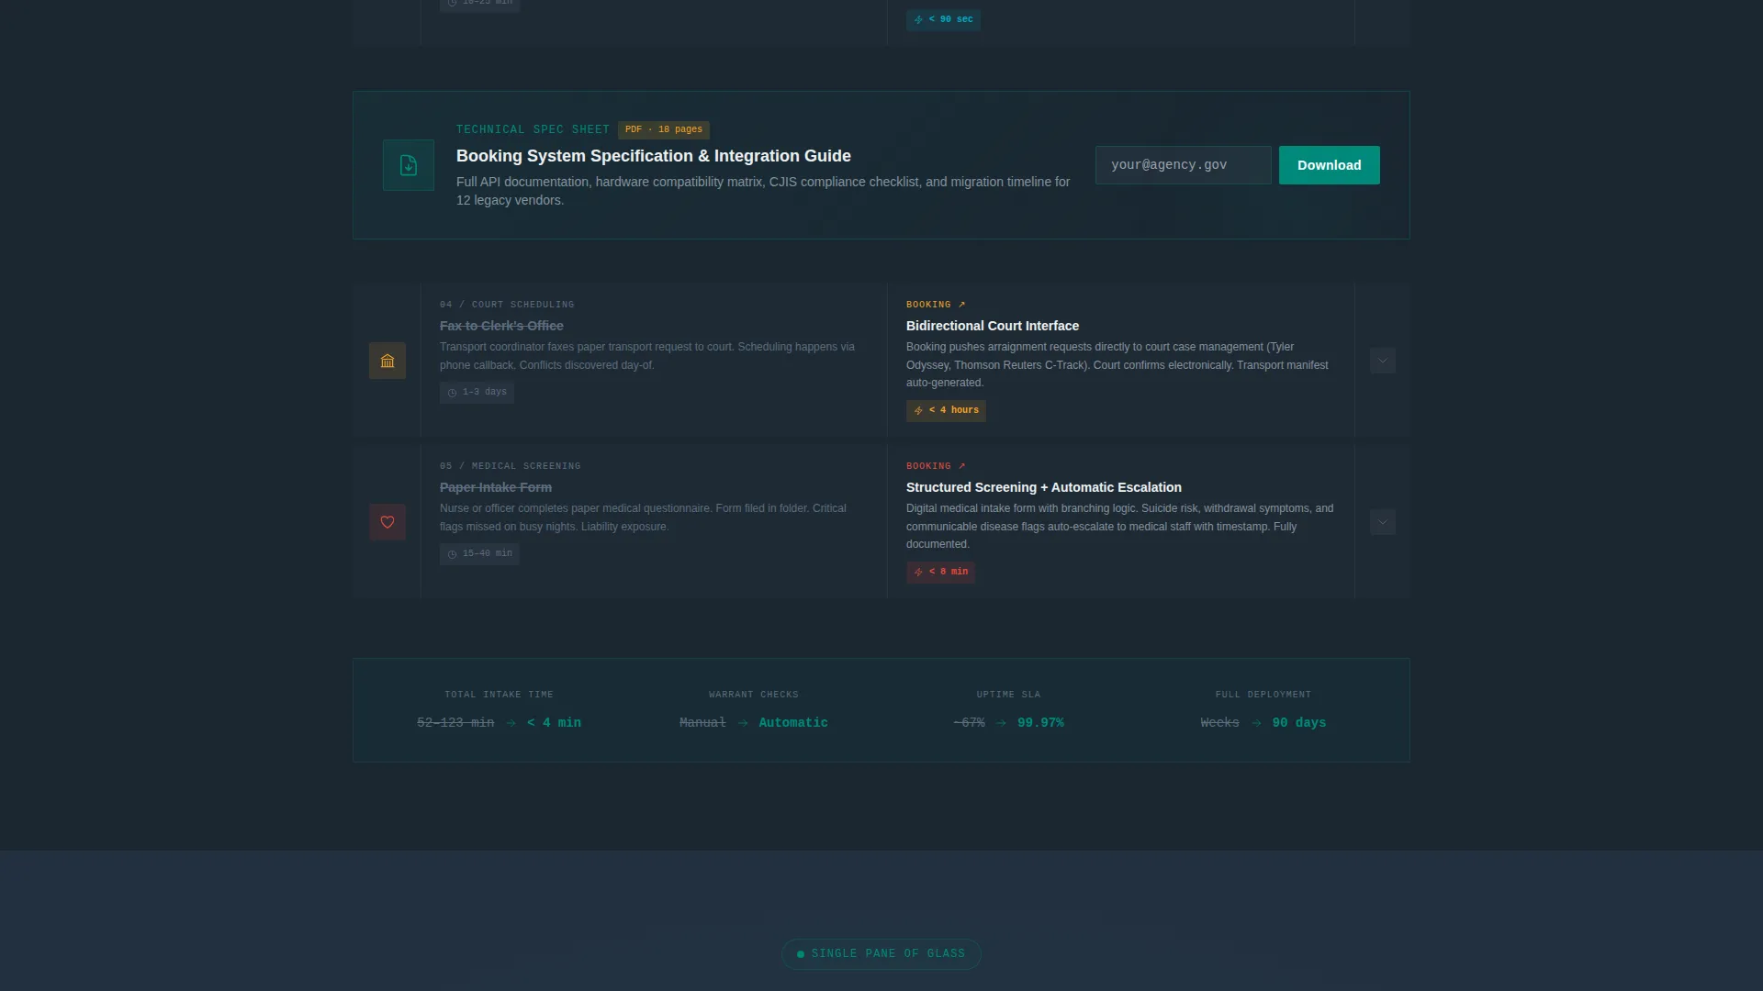Click the '52-123 min' struck-through value
1763x991 pixels.
point(455,723)
